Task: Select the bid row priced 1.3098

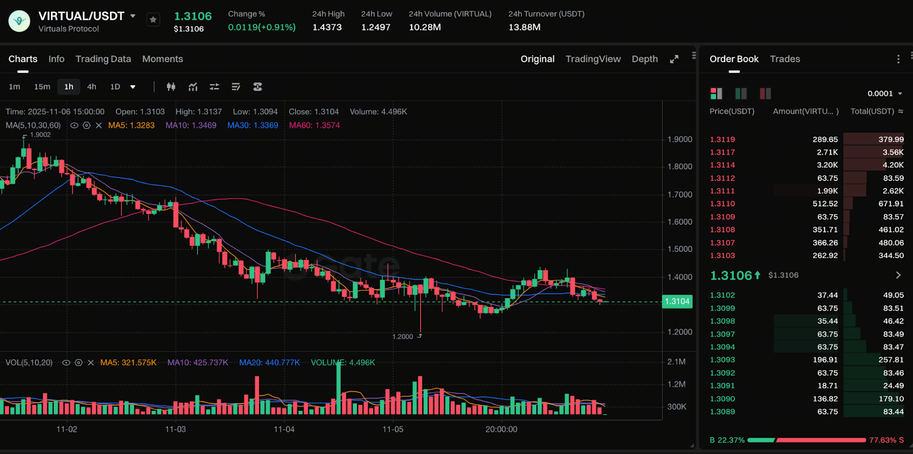Action: (807, 321)
